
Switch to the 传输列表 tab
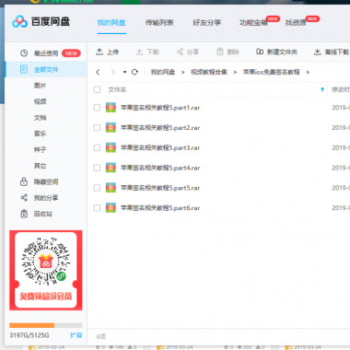tap(159, 22)
